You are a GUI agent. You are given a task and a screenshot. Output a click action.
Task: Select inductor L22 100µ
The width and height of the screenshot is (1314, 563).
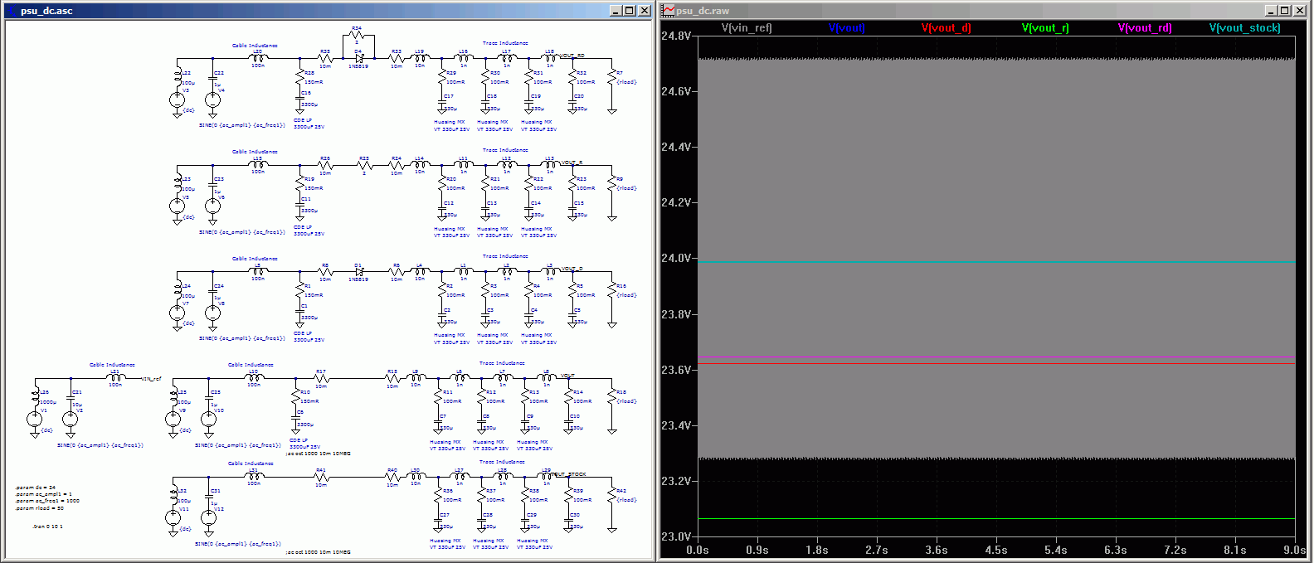[177, 77]
